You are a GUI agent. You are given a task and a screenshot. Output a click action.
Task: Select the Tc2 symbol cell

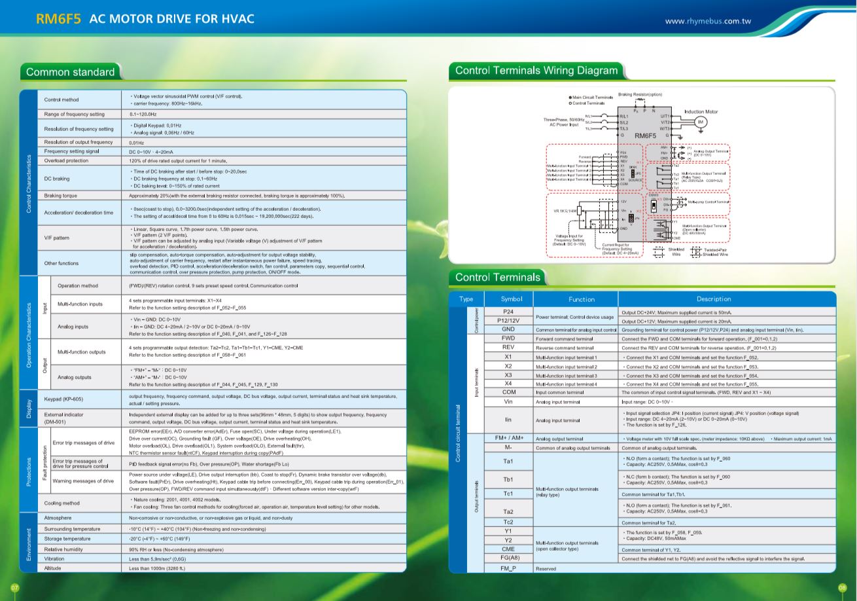508,522
